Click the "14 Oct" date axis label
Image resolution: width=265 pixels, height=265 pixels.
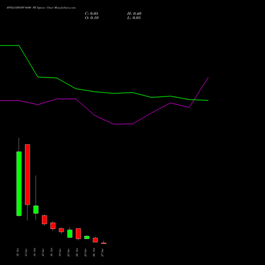point(34,252)
